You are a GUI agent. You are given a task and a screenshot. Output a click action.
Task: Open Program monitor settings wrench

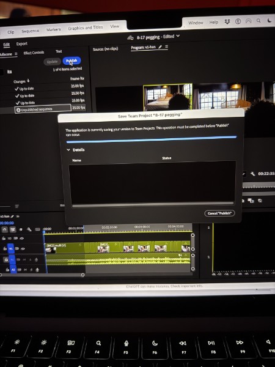pos(252,174)
